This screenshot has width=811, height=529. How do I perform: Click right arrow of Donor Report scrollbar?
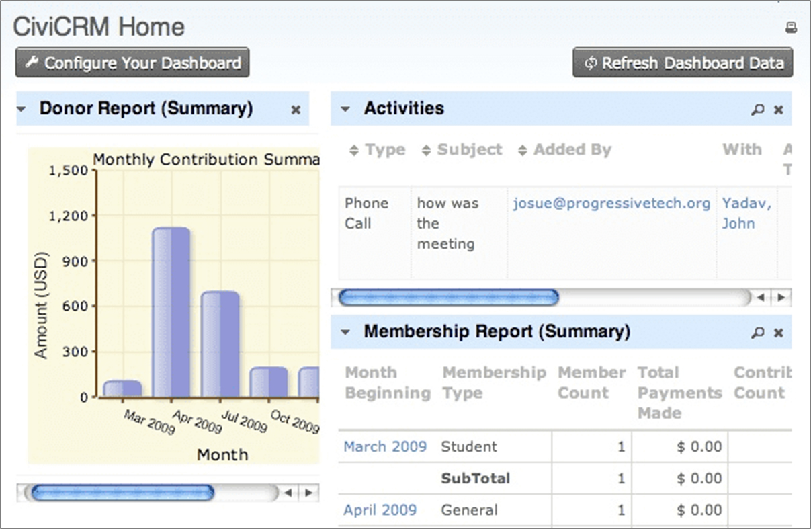pyautogui.click(x=308, y=493)
